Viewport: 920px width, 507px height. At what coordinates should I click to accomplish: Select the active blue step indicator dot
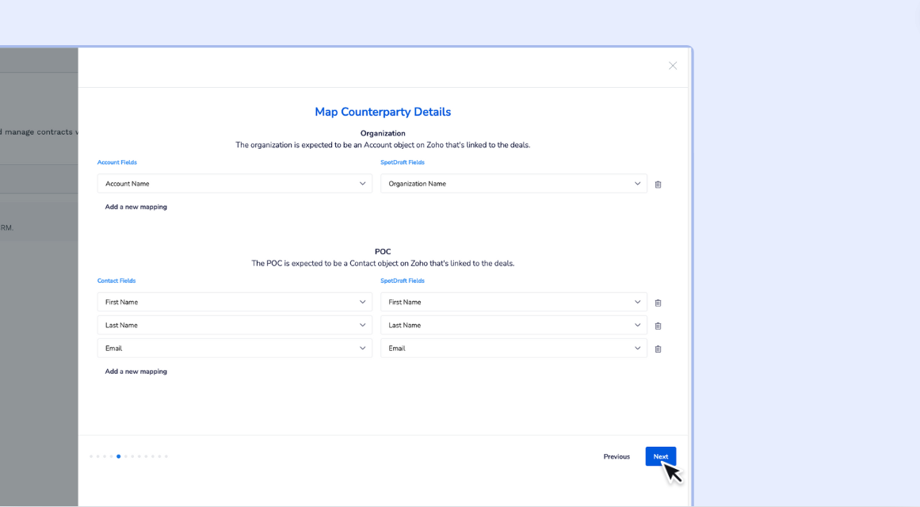tap(119, 456)
